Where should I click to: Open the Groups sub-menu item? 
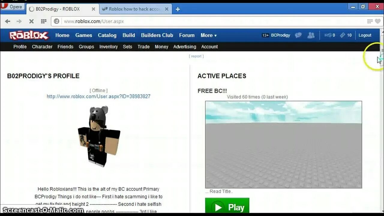pos(86,47)
